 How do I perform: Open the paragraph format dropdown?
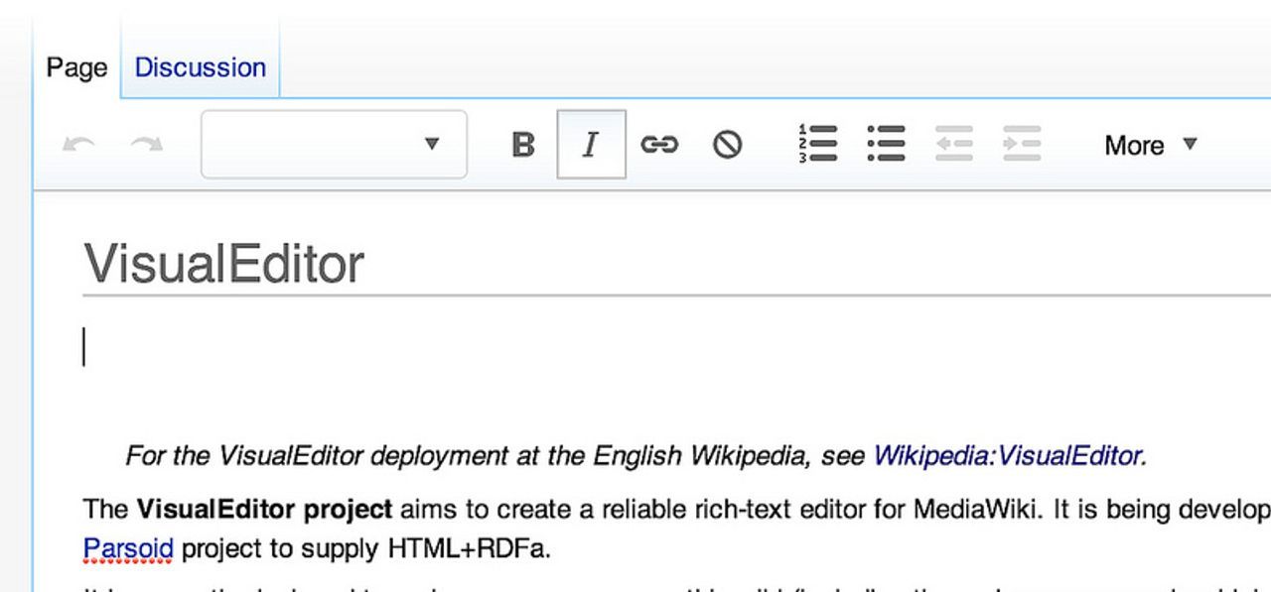point(334,145)
